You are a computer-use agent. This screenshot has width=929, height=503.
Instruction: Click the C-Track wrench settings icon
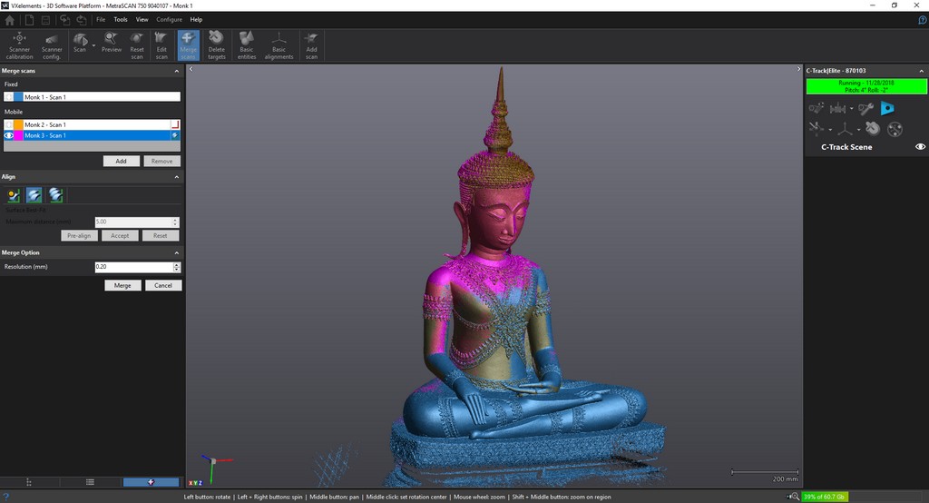[x=865, y=109]
